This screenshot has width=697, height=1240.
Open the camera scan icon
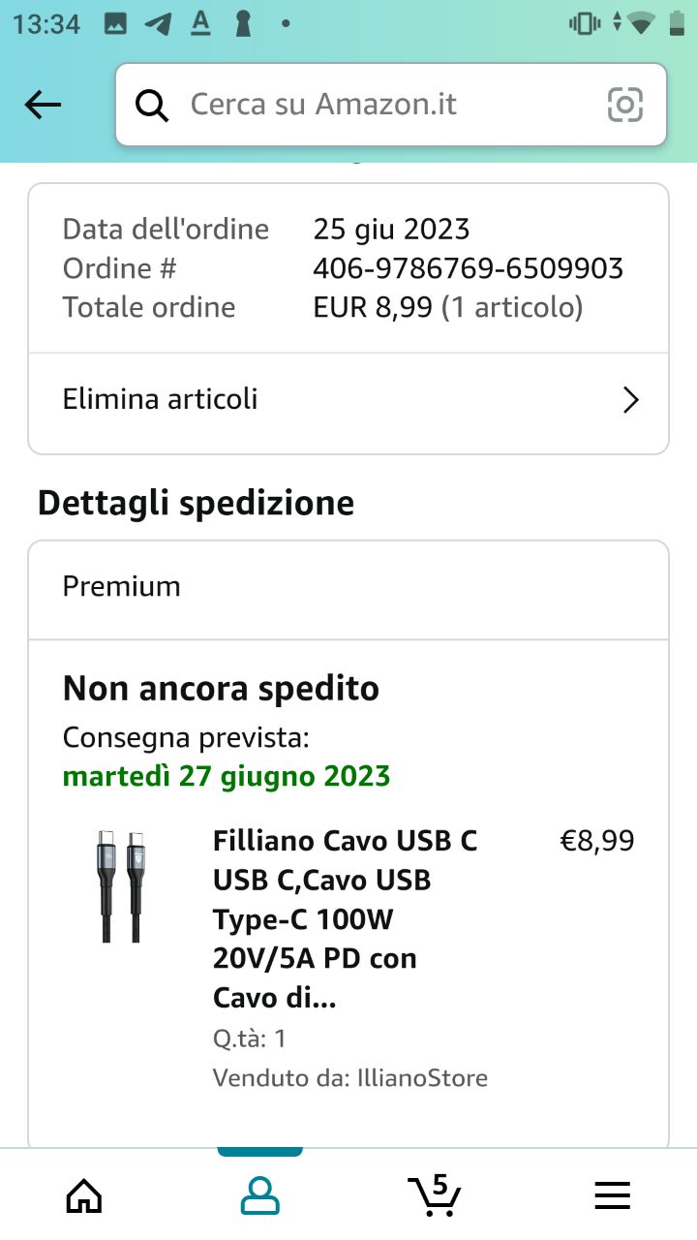pyautogui.click(x=624, y=105)
